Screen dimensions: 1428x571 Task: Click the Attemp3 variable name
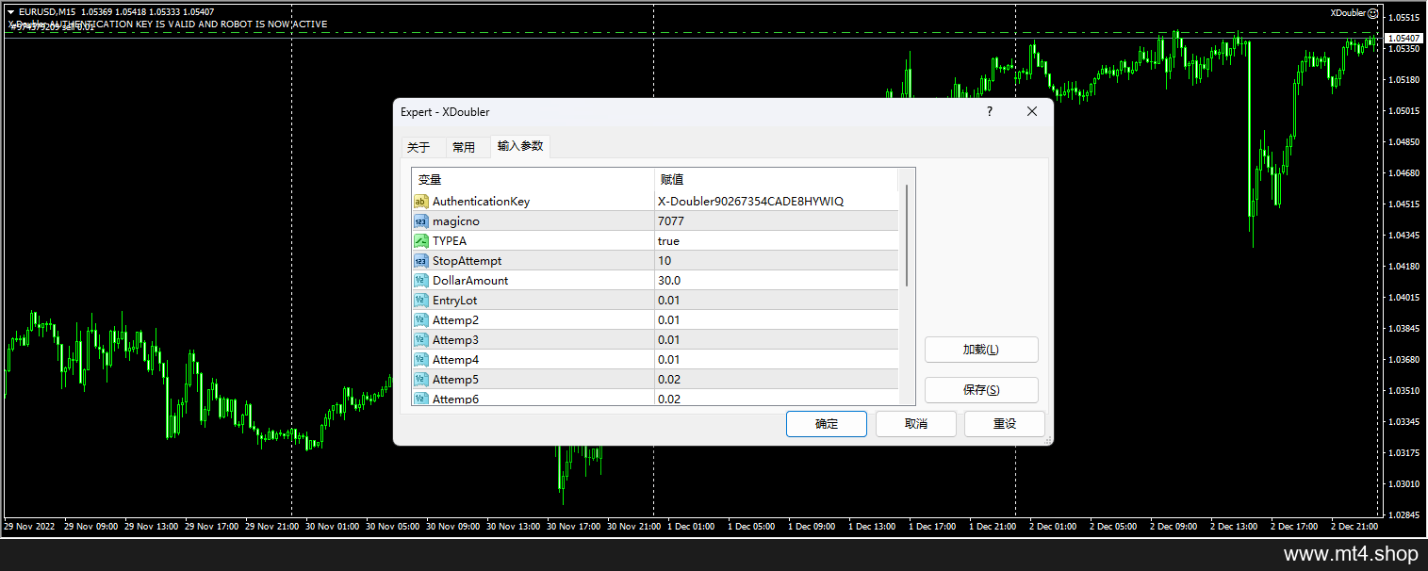coord(456,340)
